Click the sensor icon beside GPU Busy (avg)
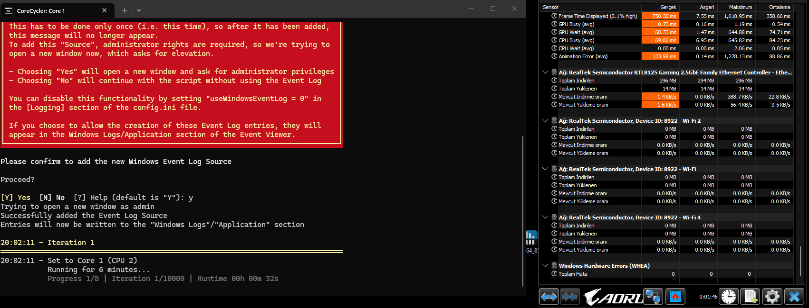 [554, 24]
